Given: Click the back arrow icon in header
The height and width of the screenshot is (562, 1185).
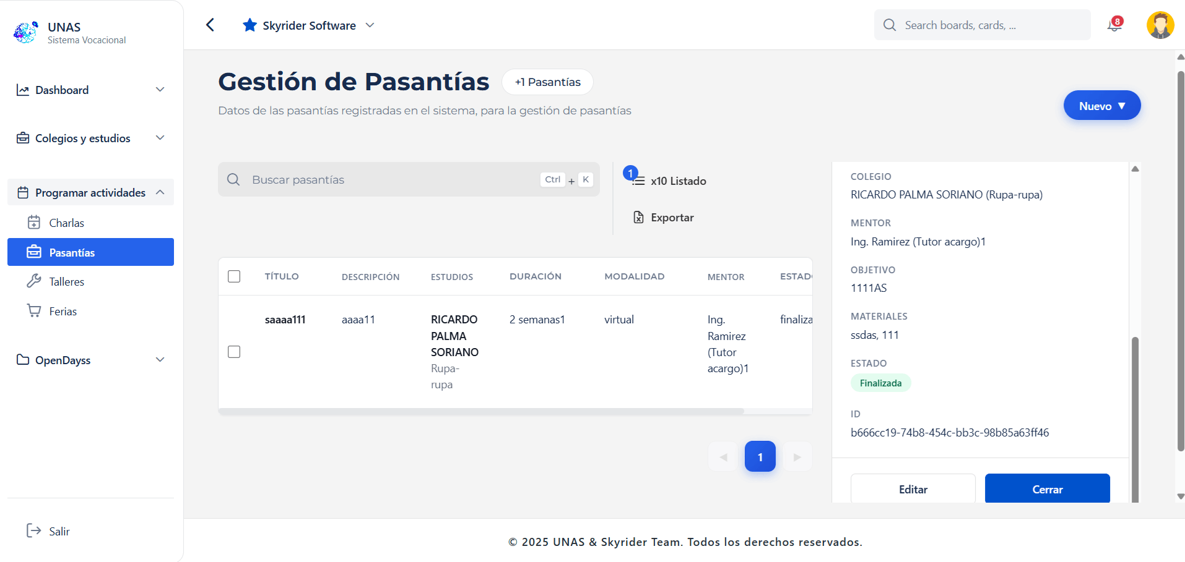Looking at the screenshot, I should (x=210, y=25).
